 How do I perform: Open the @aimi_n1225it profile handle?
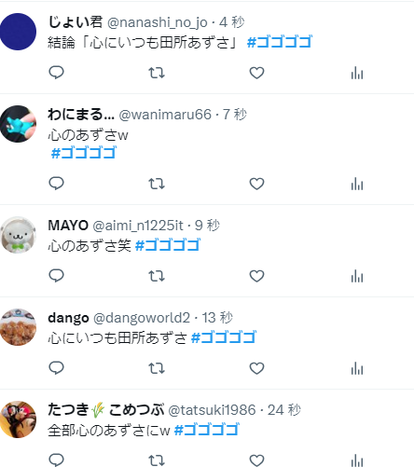[x=138, y=226]
